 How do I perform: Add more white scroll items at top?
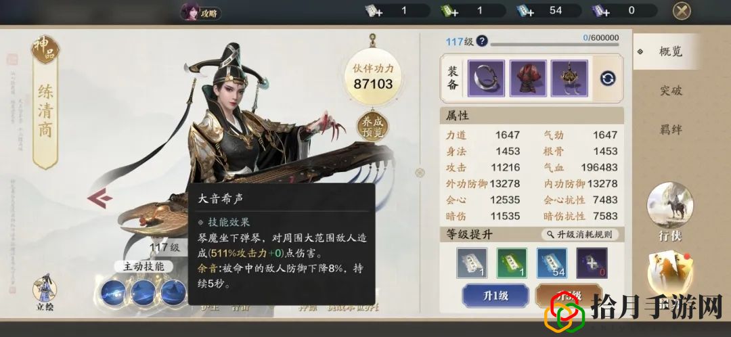pos(374,11)
